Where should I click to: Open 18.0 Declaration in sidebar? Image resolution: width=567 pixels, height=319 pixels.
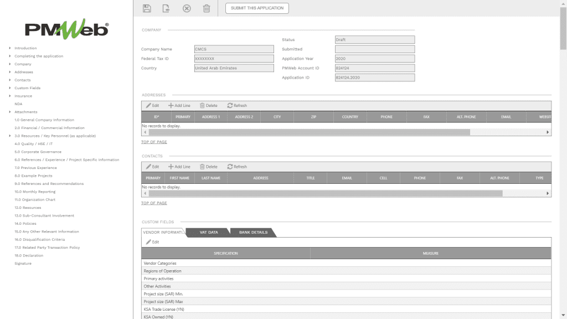coord(29,255)
